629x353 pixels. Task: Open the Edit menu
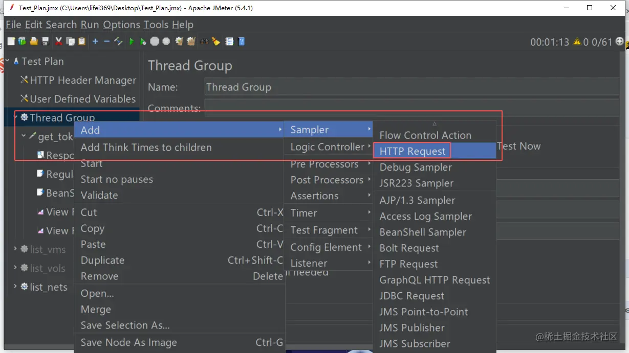[34, 25]
